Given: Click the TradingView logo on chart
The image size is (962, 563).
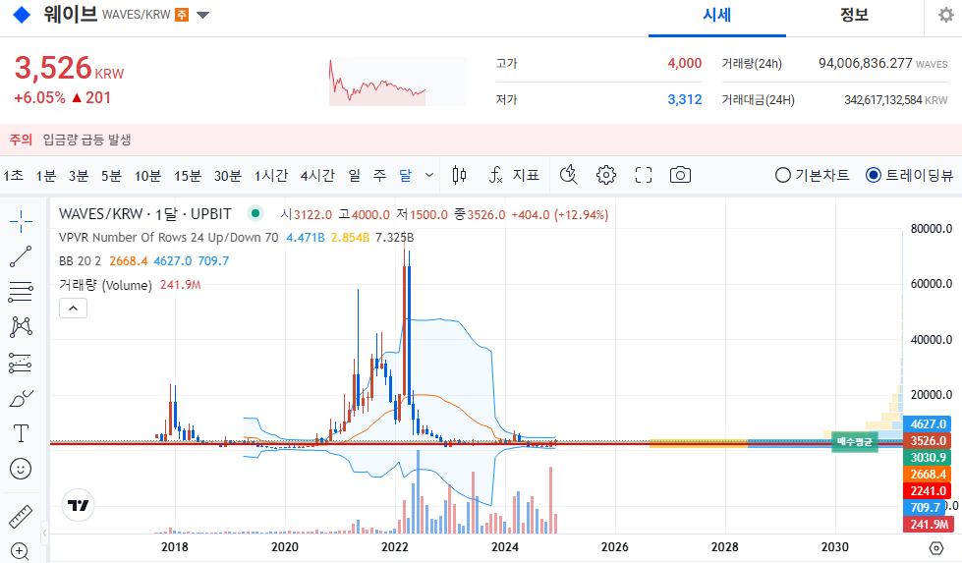Looking at the screenshot, I should tap(78, 505).
